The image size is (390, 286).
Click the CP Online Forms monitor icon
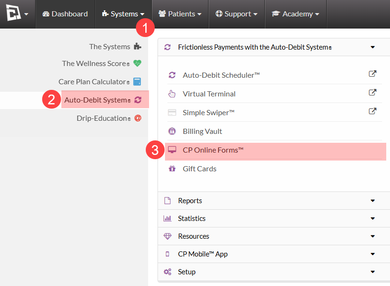pos(172,150)
